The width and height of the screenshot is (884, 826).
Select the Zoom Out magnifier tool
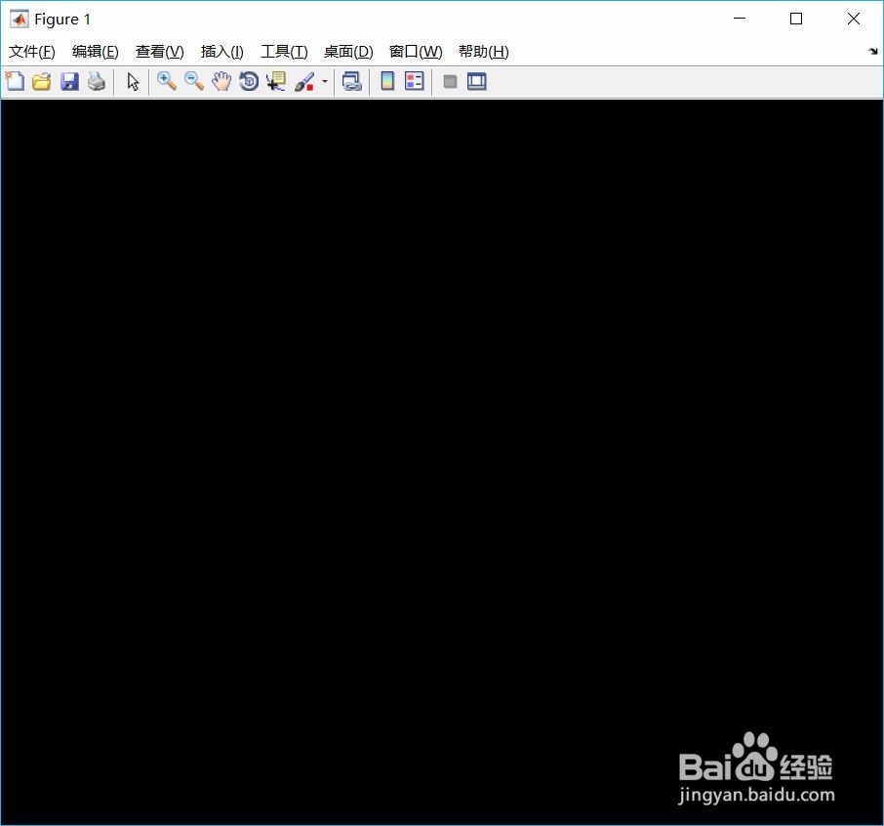[x=194, y=81]
